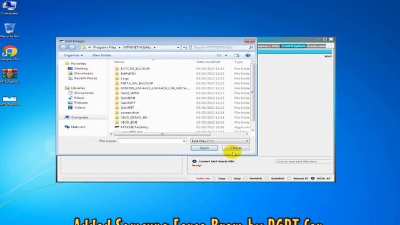Click the Change your view icon
400x225 pixels.
[219, 56]
